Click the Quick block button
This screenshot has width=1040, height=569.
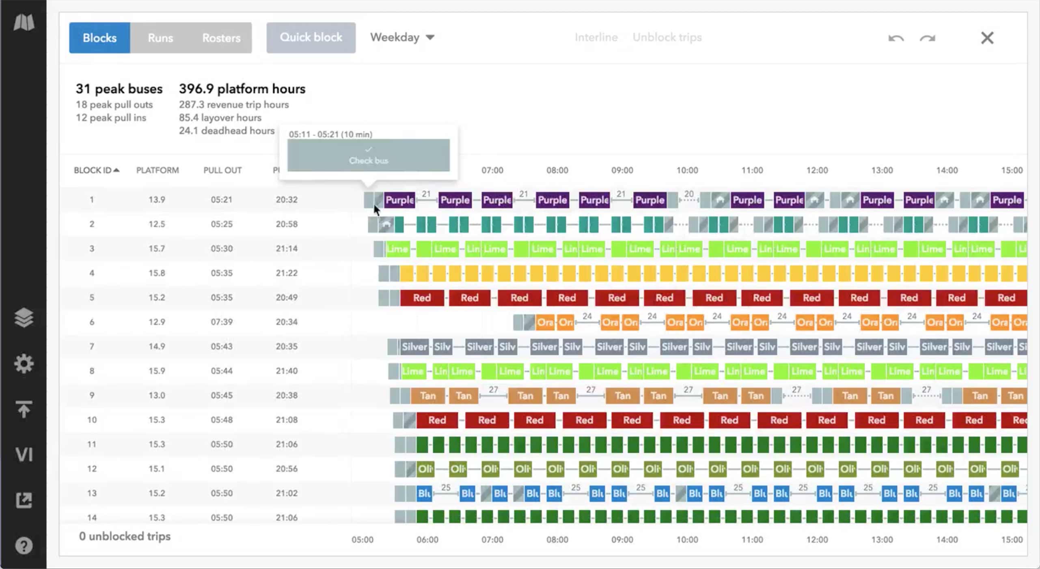[x=311, y=37]
